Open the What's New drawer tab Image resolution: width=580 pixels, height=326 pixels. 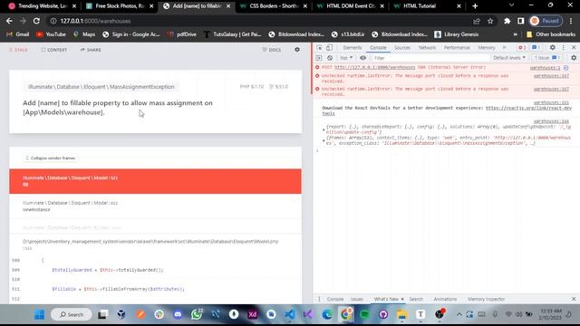tap(386, 299)
